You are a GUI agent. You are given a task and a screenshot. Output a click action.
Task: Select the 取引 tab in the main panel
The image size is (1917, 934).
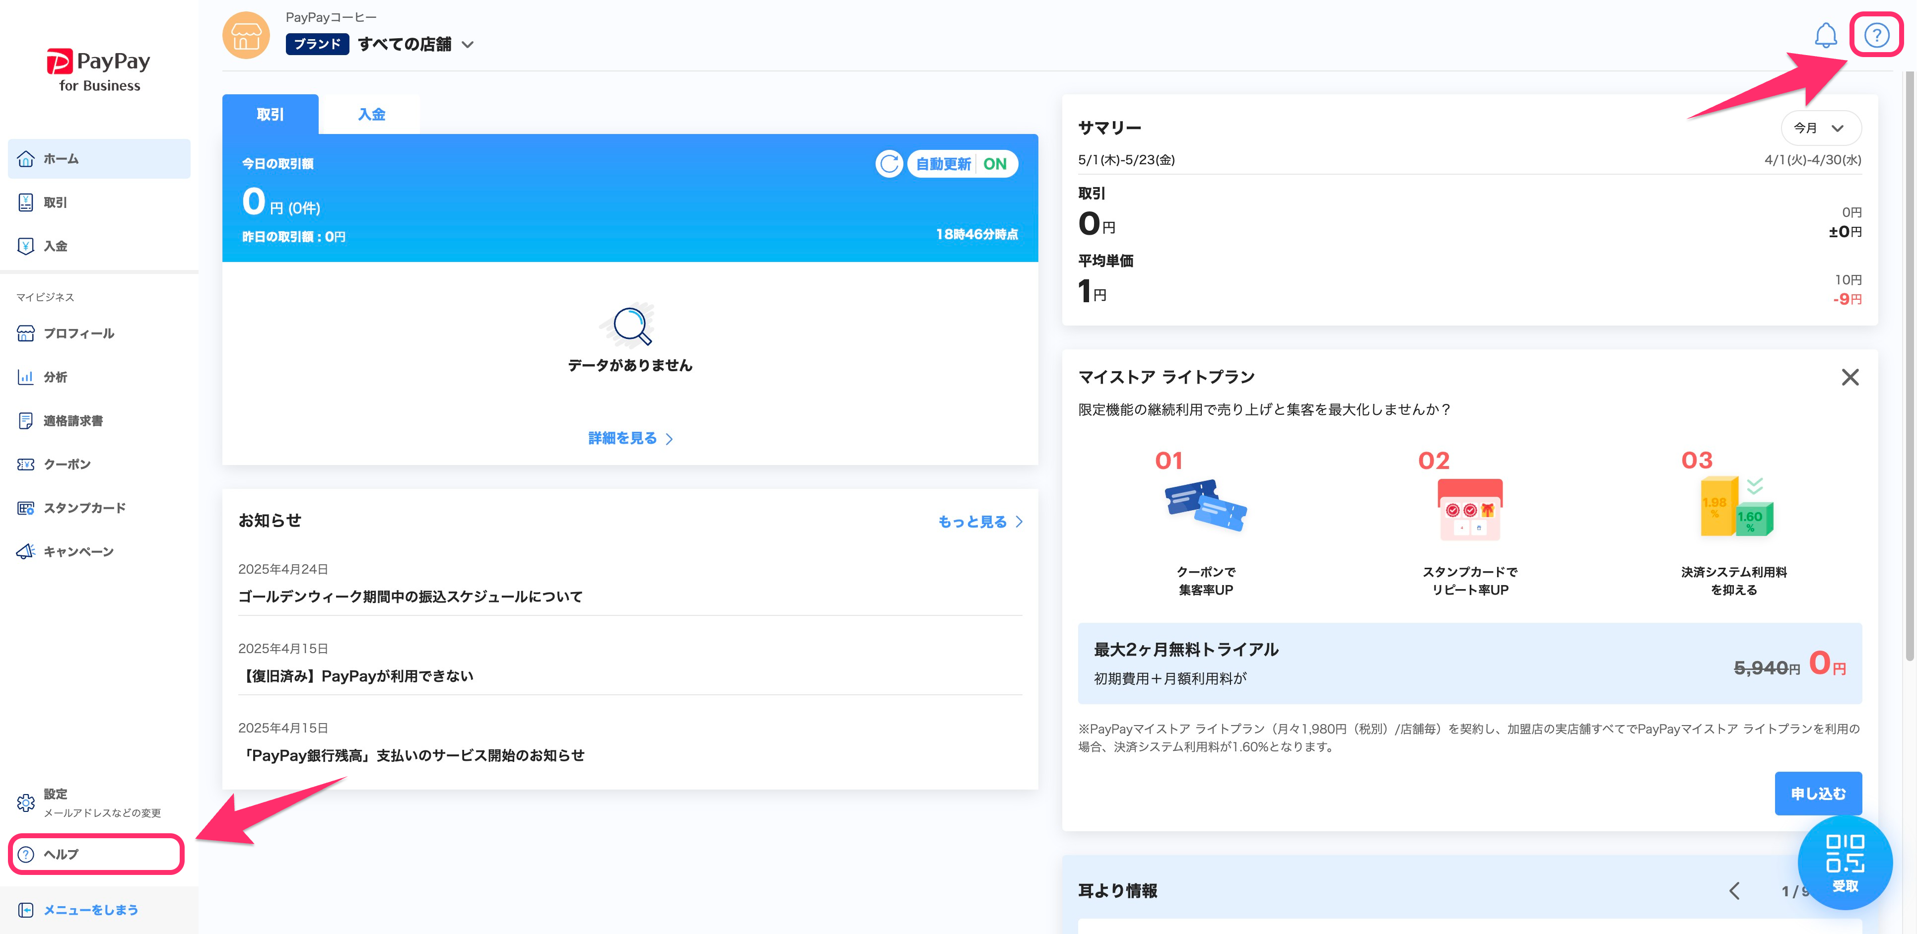coord(270,115)
